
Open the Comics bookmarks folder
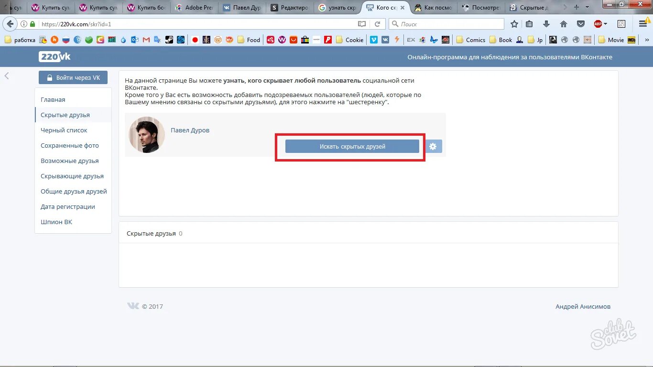[471, 40]
